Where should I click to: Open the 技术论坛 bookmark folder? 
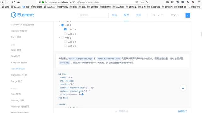(62, 7)
